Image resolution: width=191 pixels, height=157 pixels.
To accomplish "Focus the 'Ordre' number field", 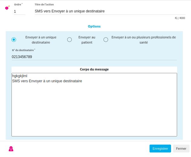I will [x=19, y=11].
